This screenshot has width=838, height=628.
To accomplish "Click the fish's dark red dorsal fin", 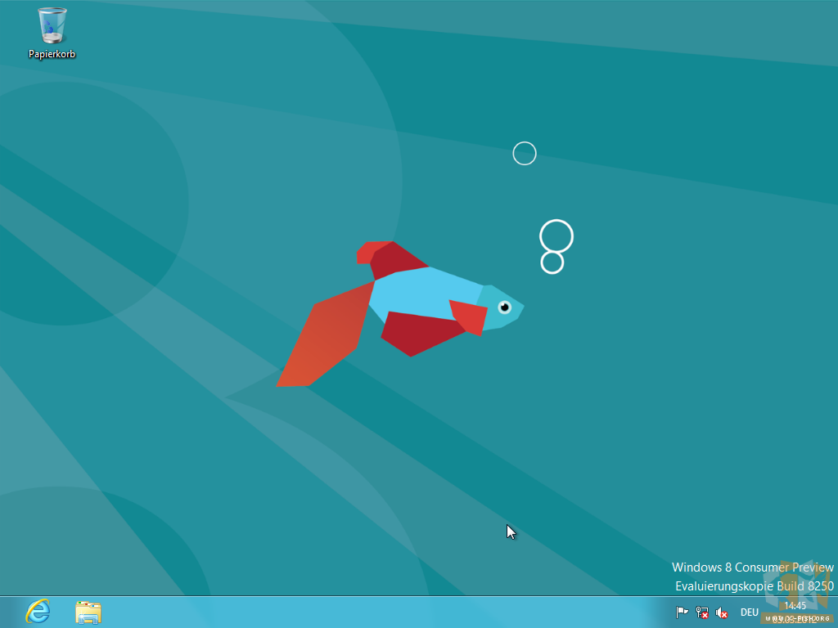I will point(393,259).
